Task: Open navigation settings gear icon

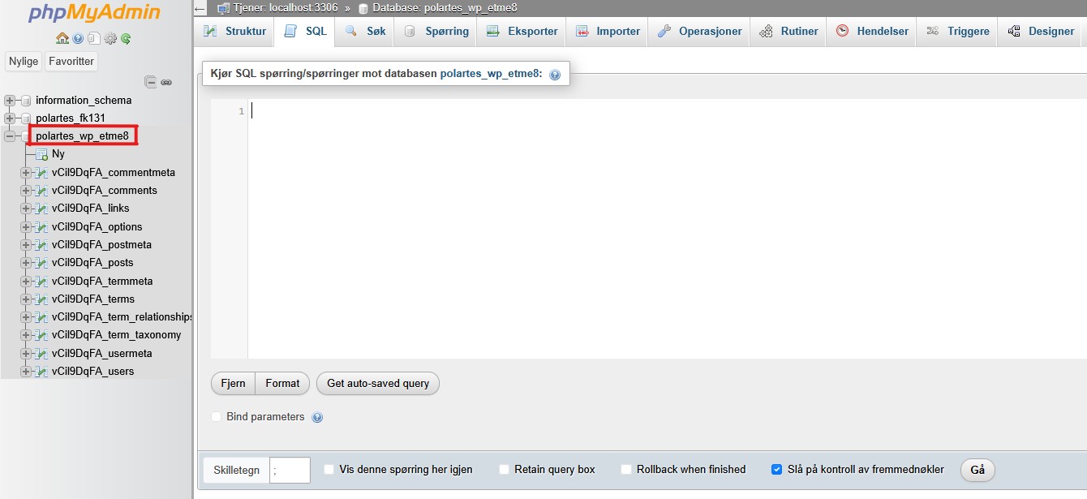Action: click(x=110, y=38)
